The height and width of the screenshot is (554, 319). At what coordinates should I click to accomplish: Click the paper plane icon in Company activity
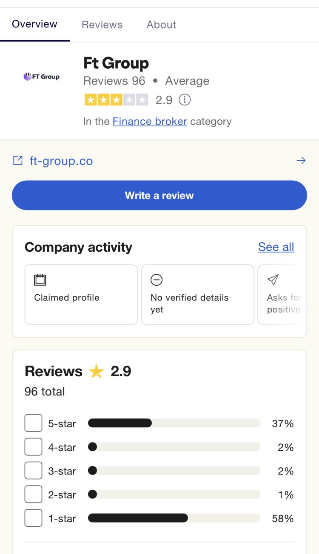pyautogui.click(x=273, y=280)
